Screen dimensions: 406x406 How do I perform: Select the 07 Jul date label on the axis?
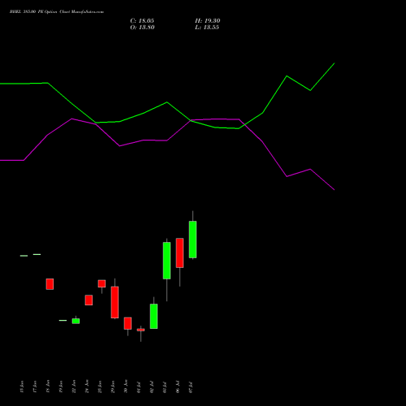(x=191, y=387)
